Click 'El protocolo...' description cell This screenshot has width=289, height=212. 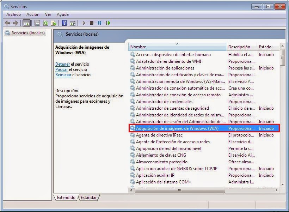point(241,135)
